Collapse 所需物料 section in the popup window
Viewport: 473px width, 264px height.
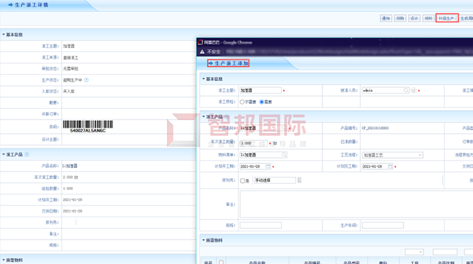coord(203,240)
